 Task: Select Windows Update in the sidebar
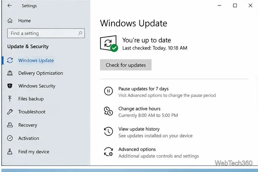click(x=36, y=60)
